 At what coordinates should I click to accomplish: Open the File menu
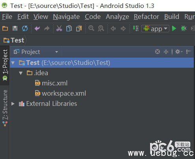7,17
